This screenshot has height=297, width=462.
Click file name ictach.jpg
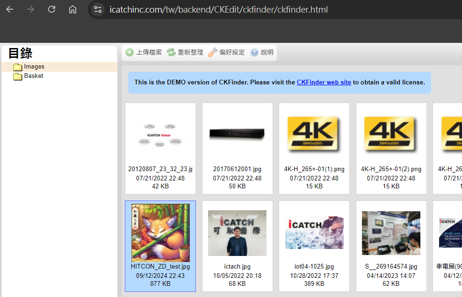pyautogui.click(x=237, y=266)
